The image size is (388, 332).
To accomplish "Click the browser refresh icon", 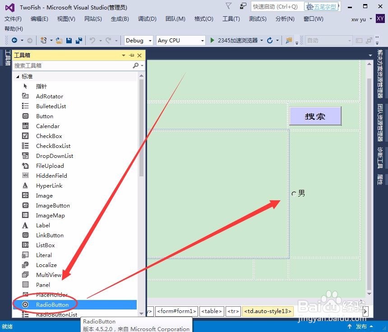I will click(270, 40).
